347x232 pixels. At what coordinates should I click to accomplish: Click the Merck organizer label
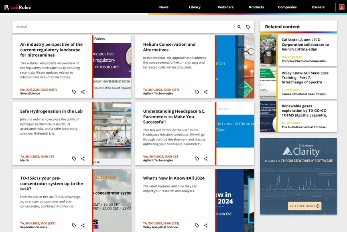24,160
